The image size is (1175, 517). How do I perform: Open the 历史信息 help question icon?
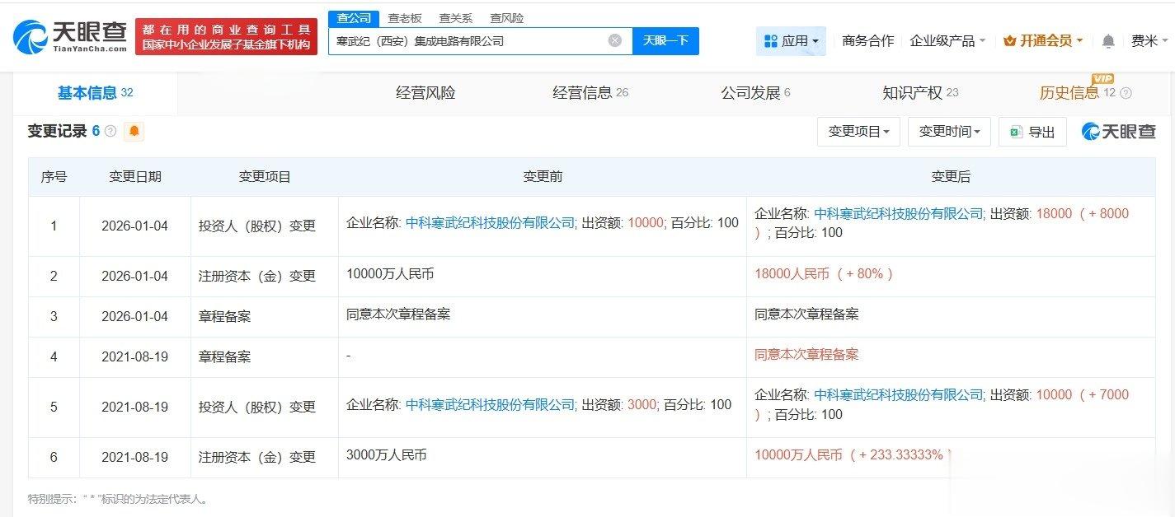[1126, 93]
